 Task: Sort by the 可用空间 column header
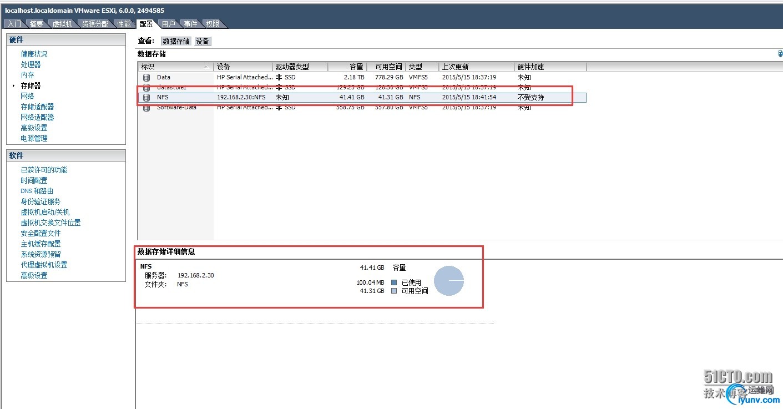[x=386, y=67]
